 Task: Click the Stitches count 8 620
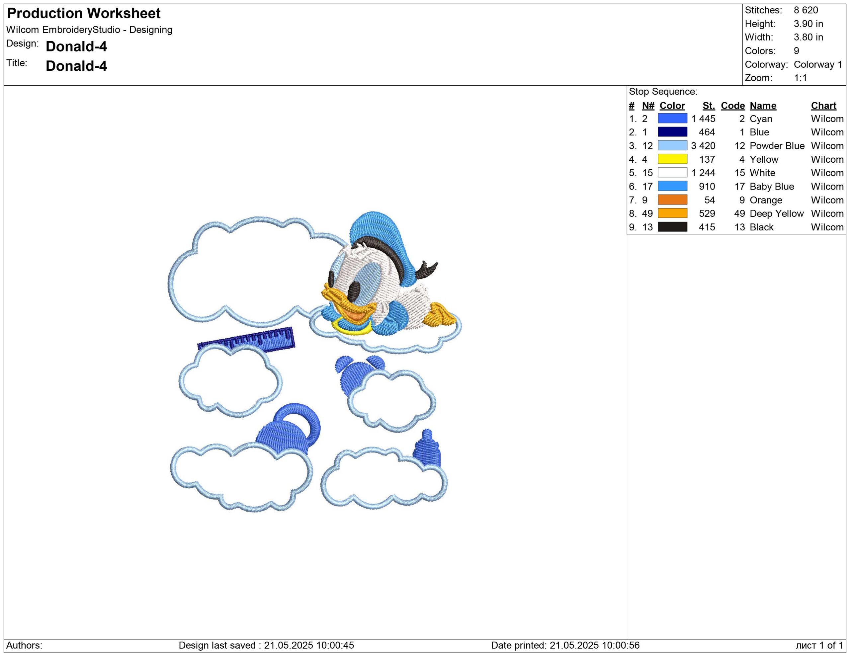[806, 10]
